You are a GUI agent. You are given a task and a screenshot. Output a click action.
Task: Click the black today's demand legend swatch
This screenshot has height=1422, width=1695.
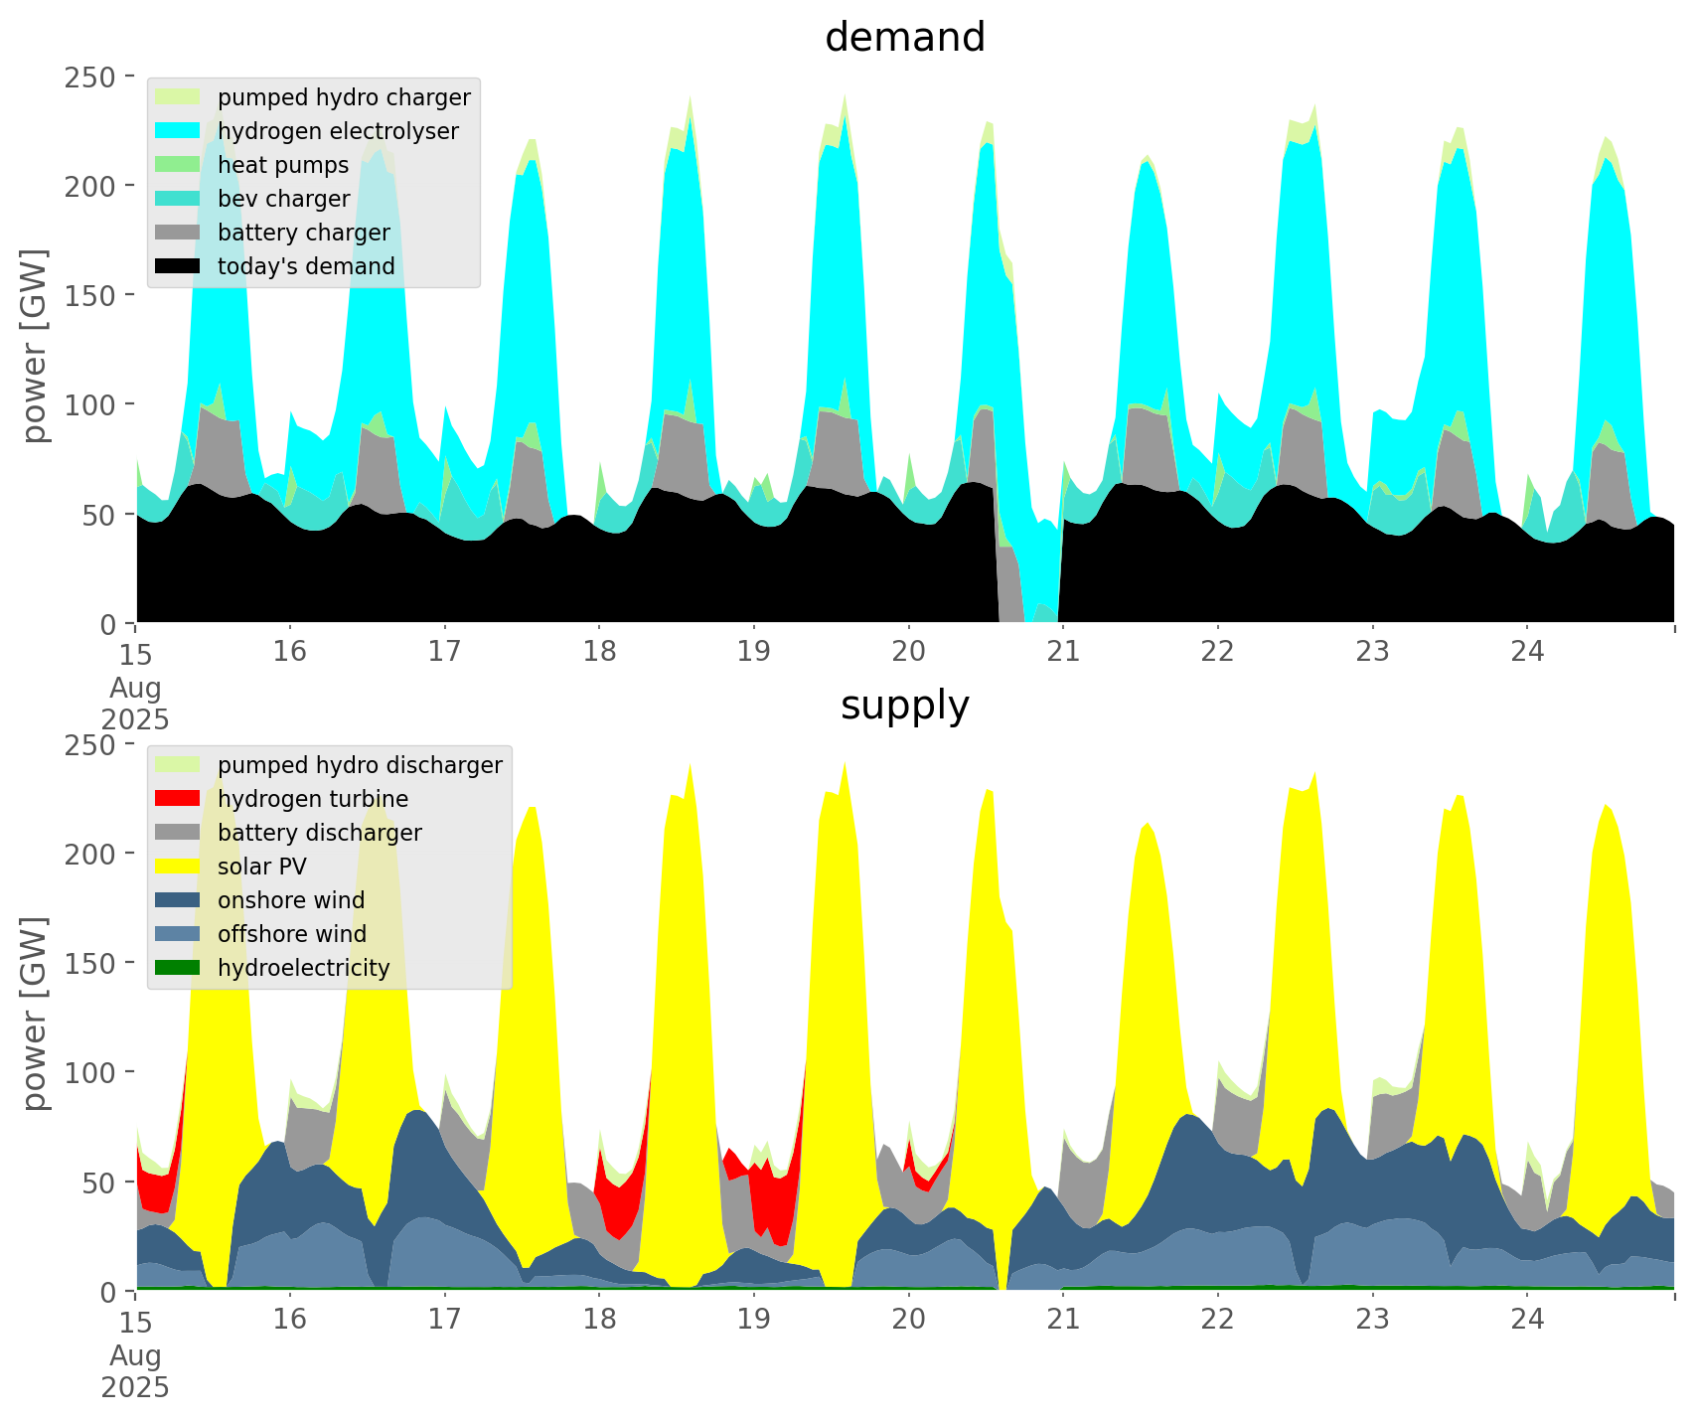click(179, 266)
